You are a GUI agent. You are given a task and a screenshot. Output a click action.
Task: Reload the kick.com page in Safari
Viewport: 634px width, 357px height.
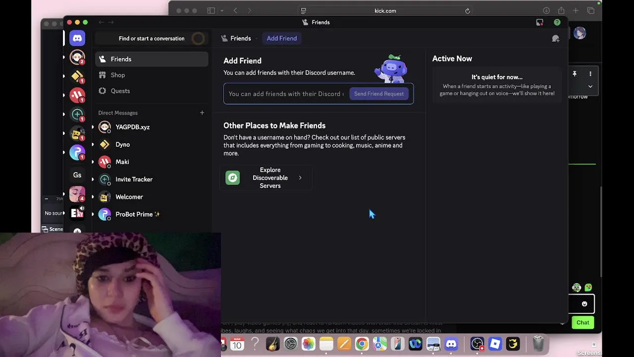pyautogui.click(x=468, y=11)
